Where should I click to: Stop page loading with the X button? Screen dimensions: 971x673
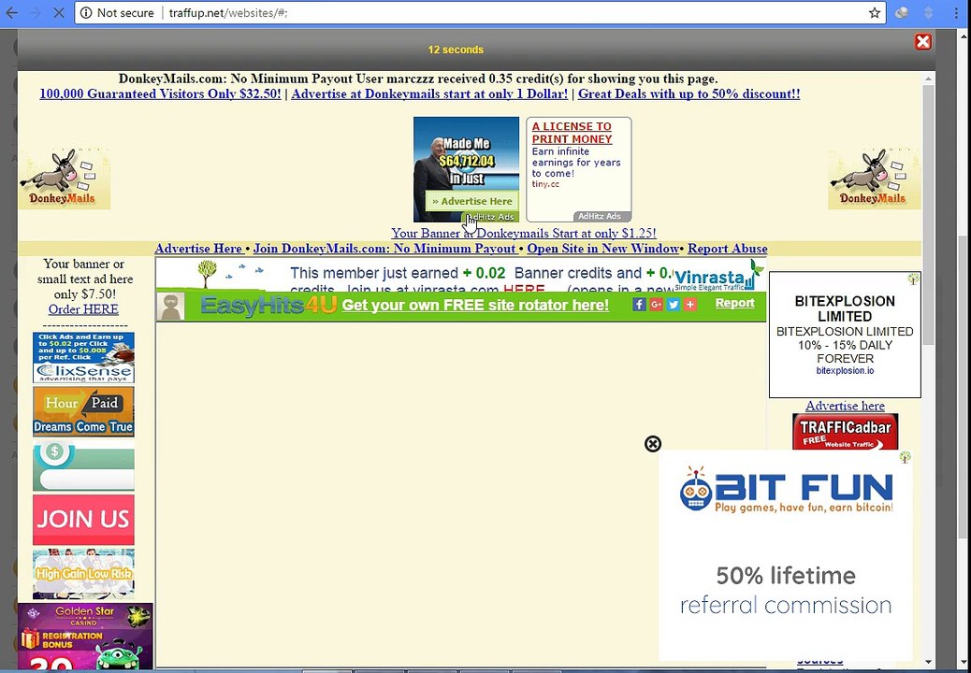(59, 12)
